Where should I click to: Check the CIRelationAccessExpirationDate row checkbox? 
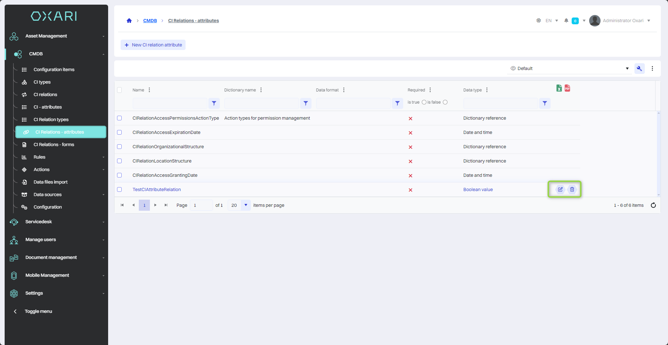[x=120, y=132]
